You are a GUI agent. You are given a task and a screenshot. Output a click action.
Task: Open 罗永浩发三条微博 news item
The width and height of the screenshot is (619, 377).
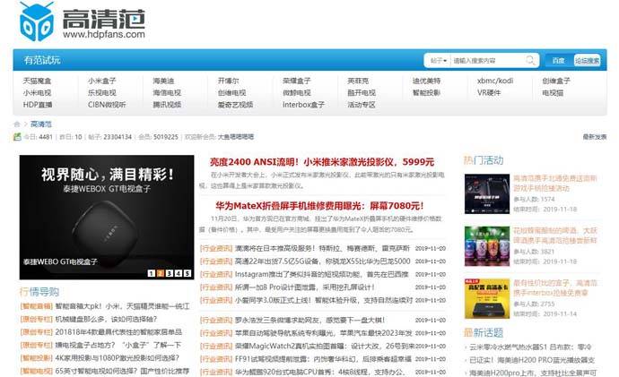coord(309,320)
